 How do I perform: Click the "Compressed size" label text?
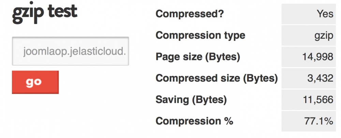click(197, 78)
